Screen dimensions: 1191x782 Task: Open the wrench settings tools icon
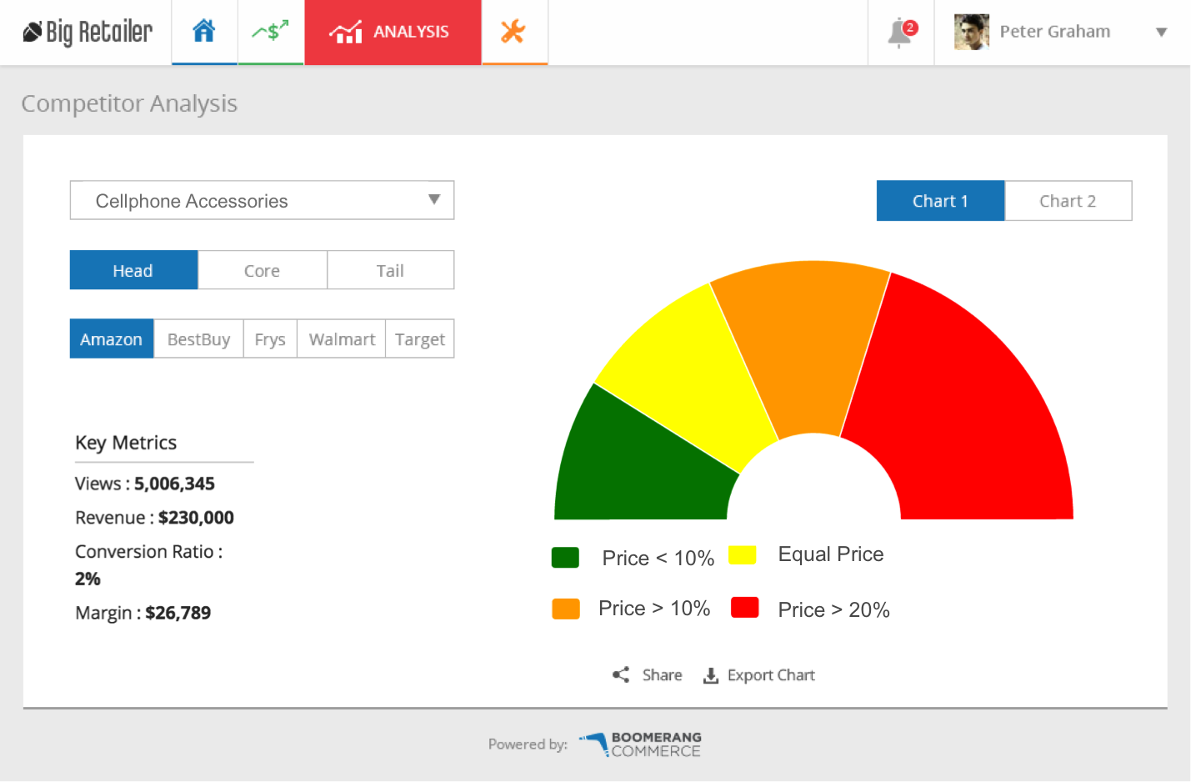[514, 32]
